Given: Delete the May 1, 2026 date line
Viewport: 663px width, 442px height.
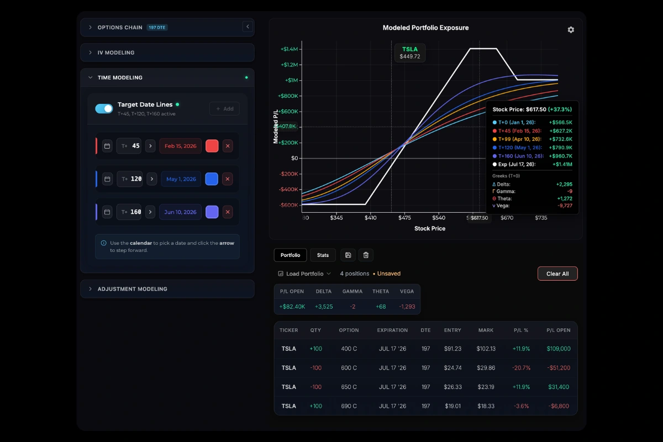Looking at the screenshot, I should click(x=228, y=179).
